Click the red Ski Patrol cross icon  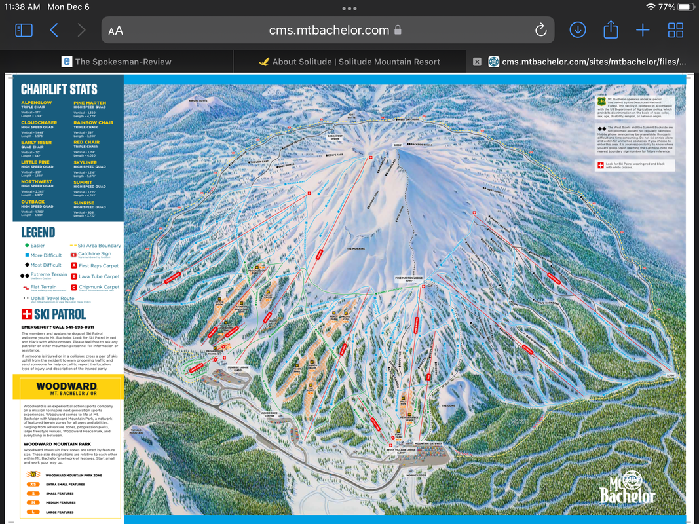tap(27, 314)
